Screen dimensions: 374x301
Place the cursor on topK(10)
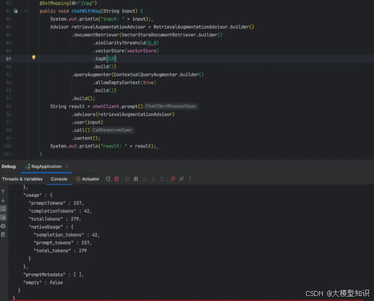(x=105, y=59)
